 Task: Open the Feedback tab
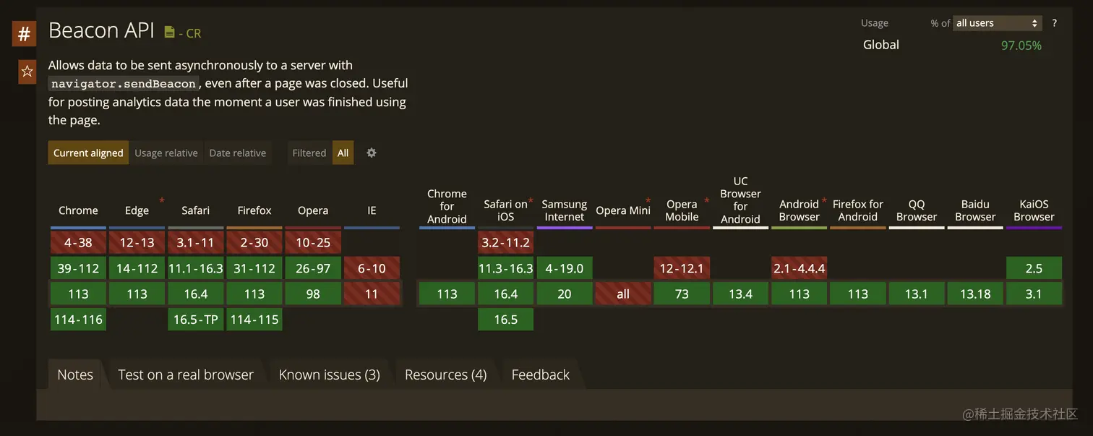pos(541,375)
